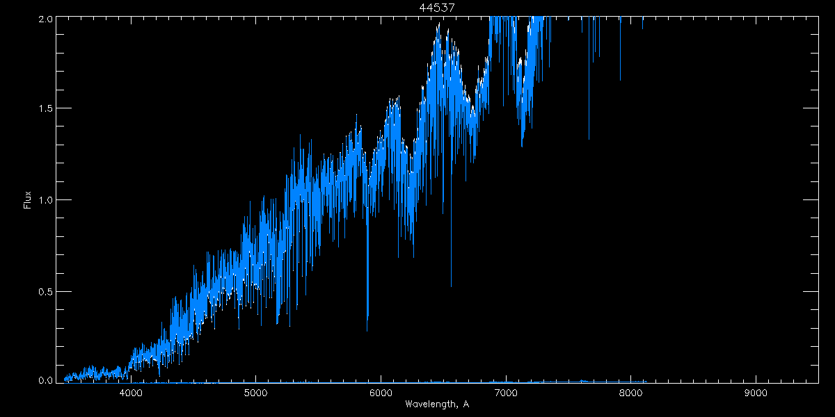Click the 7000 wavelength tick label
Screen dimensions: 835x417
tap(506, 393)
